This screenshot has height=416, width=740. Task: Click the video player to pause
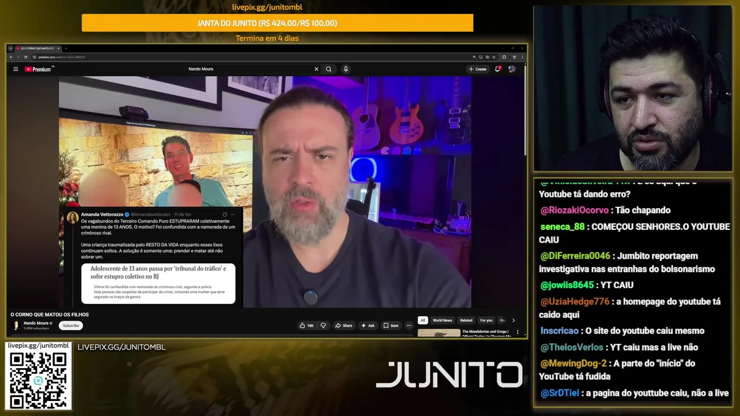pos(265,192)
